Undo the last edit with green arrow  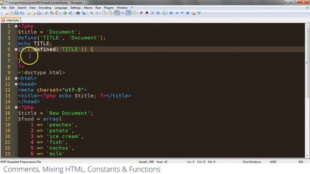[64, 13]
